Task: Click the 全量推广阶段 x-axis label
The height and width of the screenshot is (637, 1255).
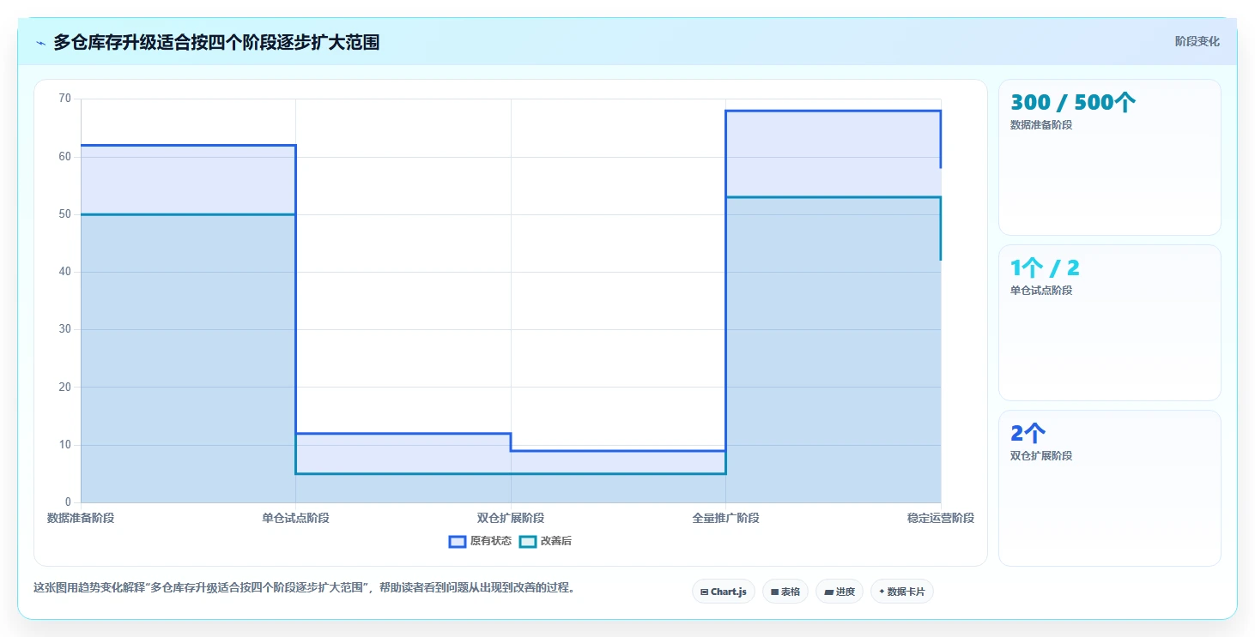Action: click(x=726, y=518)
